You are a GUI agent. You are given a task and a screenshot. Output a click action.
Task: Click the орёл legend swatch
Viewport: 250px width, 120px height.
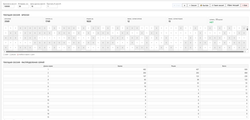tap(4, 54)
